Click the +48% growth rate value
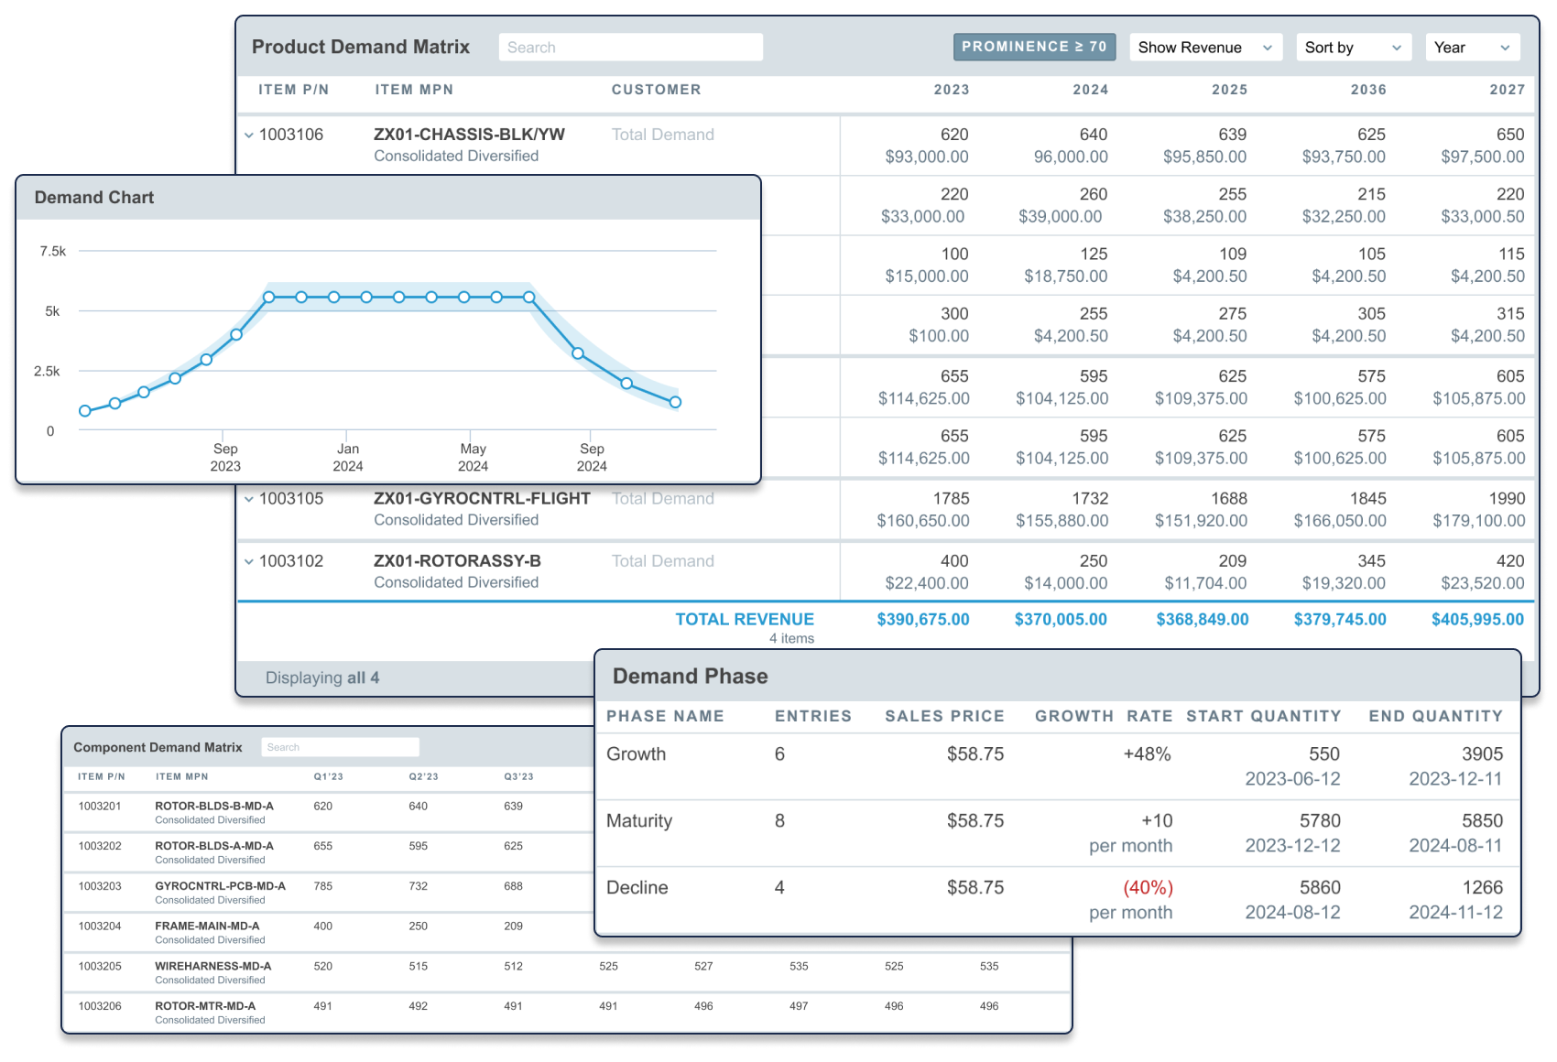1557x1062 pixels. coord(1147,754)
